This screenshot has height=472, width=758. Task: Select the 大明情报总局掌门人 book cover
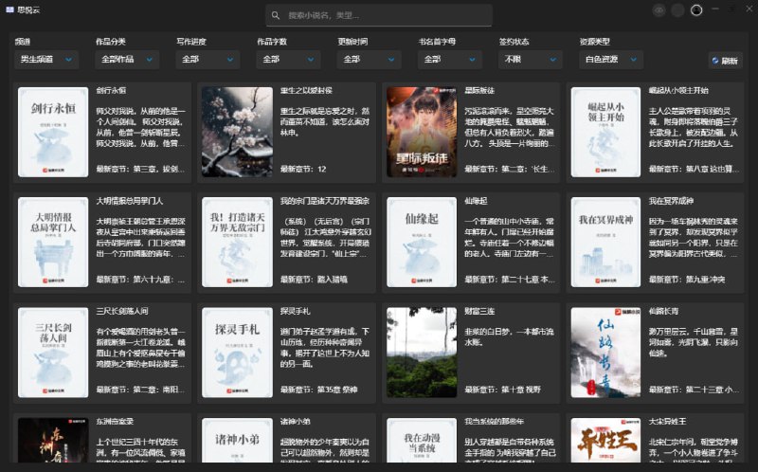click(x=53, y=243)
